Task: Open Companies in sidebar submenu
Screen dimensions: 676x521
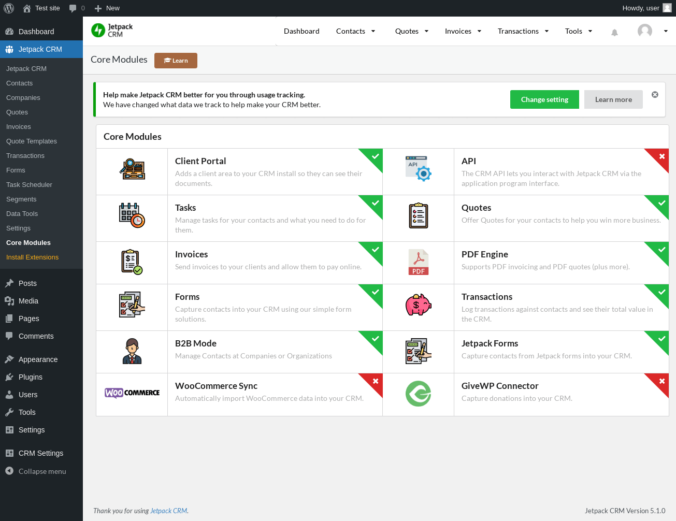Action: (41, 97)
